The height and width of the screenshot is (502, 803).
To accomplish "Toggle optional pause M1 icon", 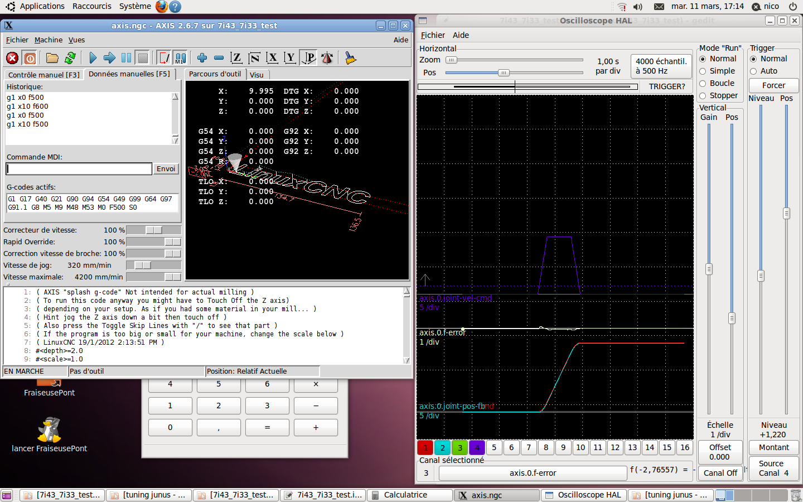I will 181,58.
